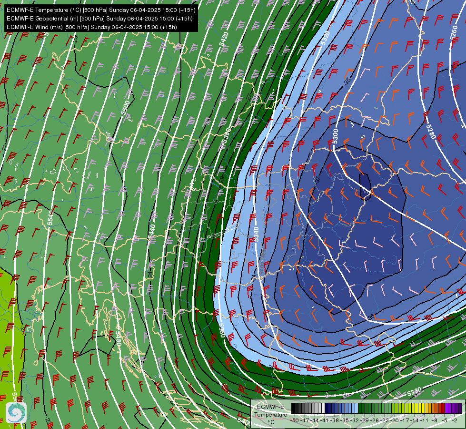Pick the dark purple swatch at legend end
The image size is (466, 429).
click(x=460, y=408)
